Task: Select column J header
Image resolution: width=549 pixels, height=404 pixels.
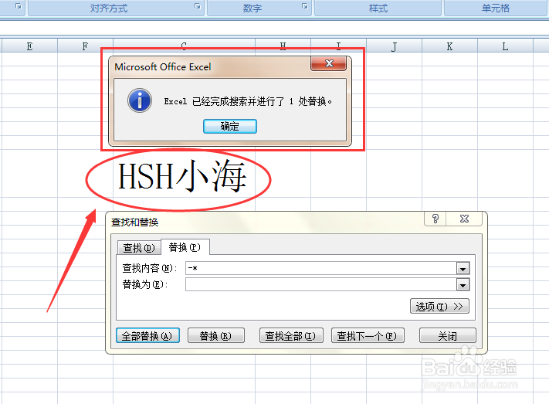Action: (x=395, y=46)
